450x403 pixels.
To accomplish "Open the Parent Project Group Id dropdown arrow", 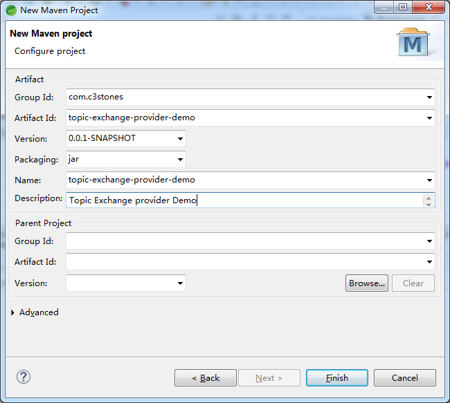I will point(429,241).
